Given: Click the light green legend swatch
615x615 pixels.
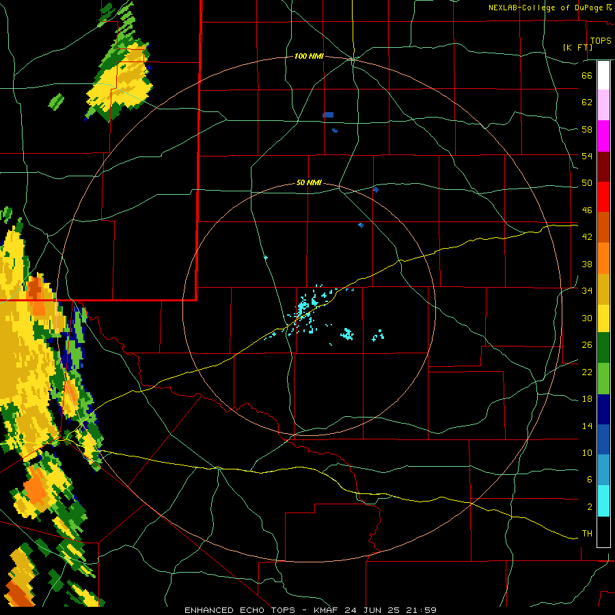Looking at the screenshot, I should point(603,379).
